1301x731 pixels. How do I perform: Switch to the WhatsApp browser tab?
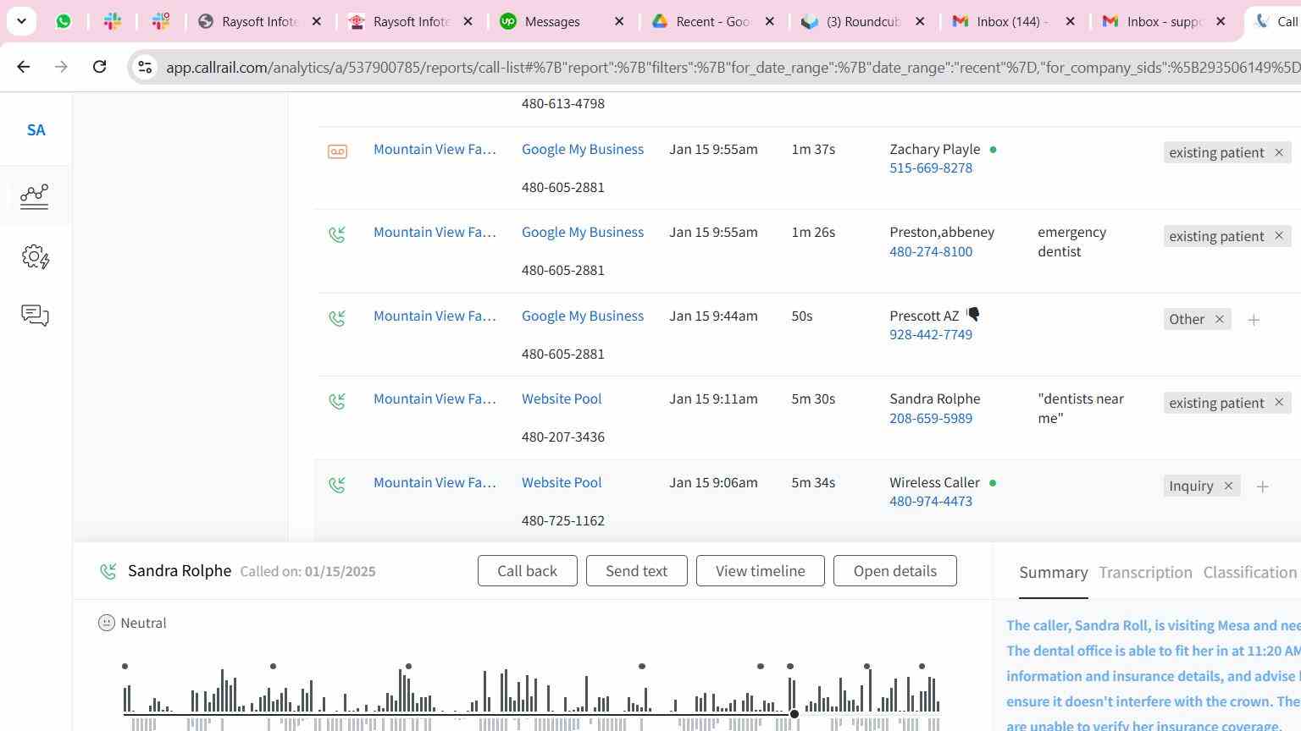(x=64, y=21)
